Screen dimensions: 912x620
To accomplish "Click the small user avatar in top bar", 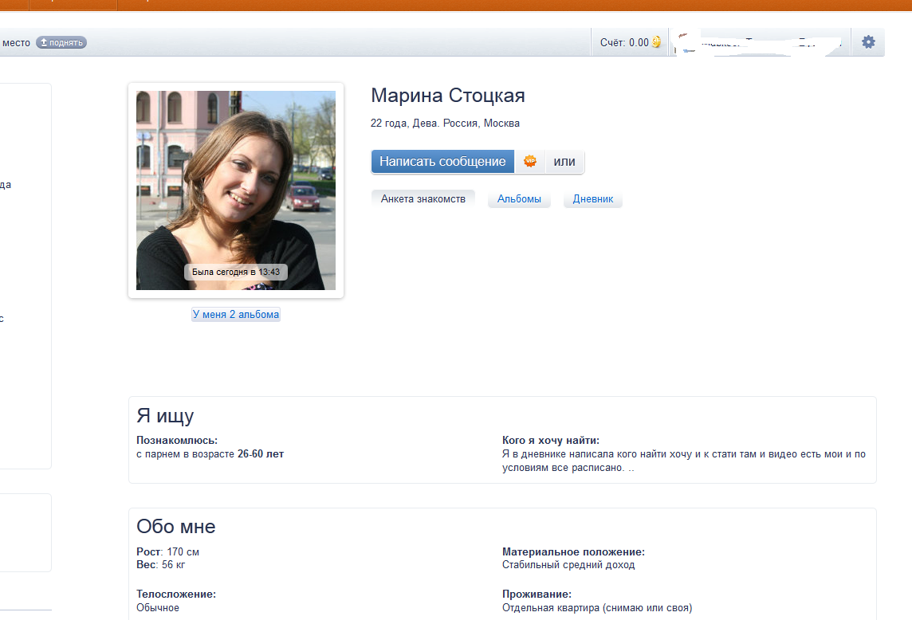I will (682, 43).
